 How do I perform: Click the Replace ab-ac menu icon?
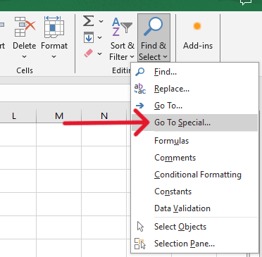coord(140,89)
